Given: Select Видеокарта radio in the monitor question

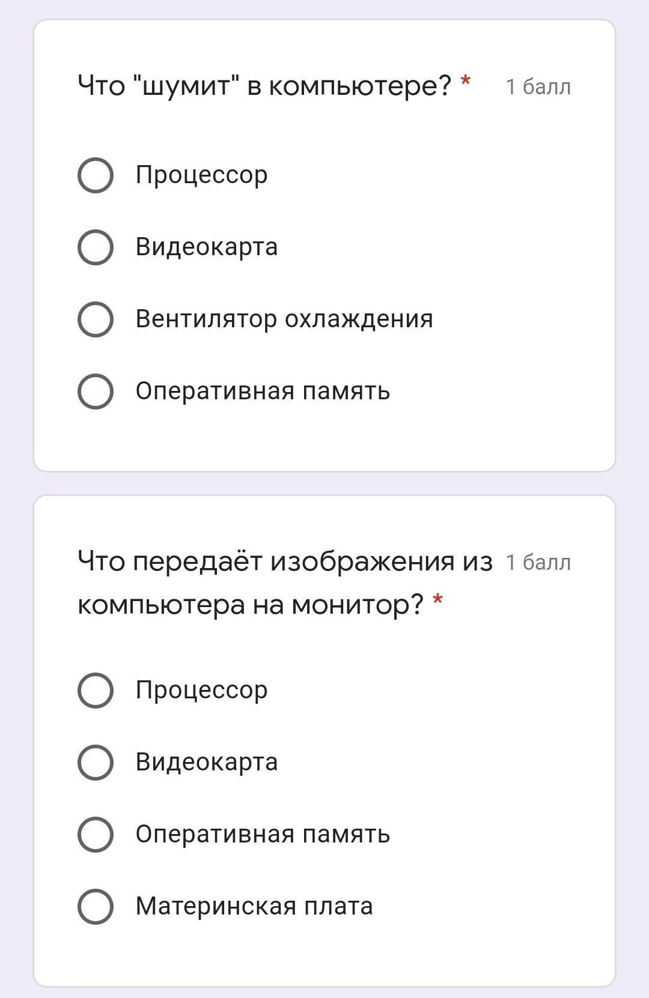Looking at the screenshot, I should pyautogui.click(x=96, y=762).
